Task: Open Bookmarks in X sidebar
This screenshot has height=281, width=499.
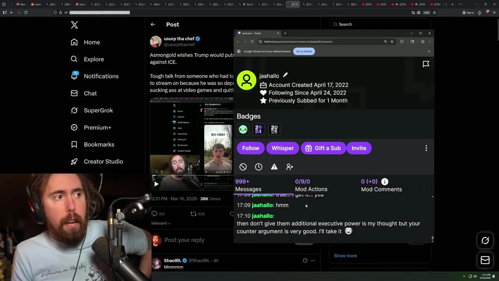Action: pyautogui.click(x=93, y=144)
